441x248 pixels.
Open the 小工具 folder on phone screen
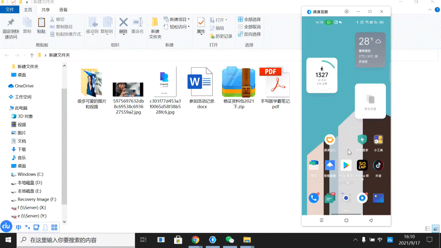(x=378, y=140)
